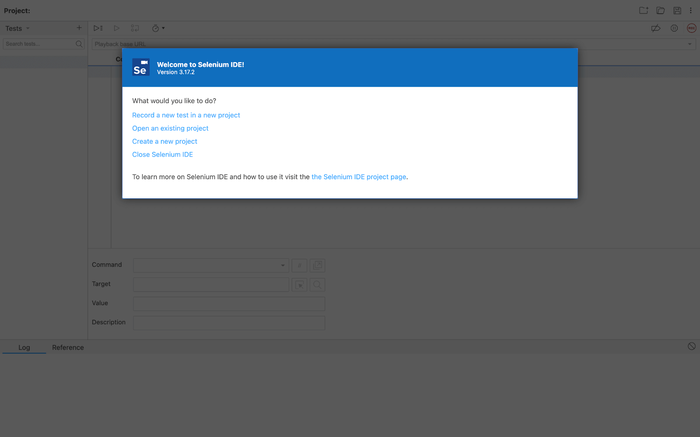Toggle pause on exceptions
700x437 pixels.
(x=674, y=28)
